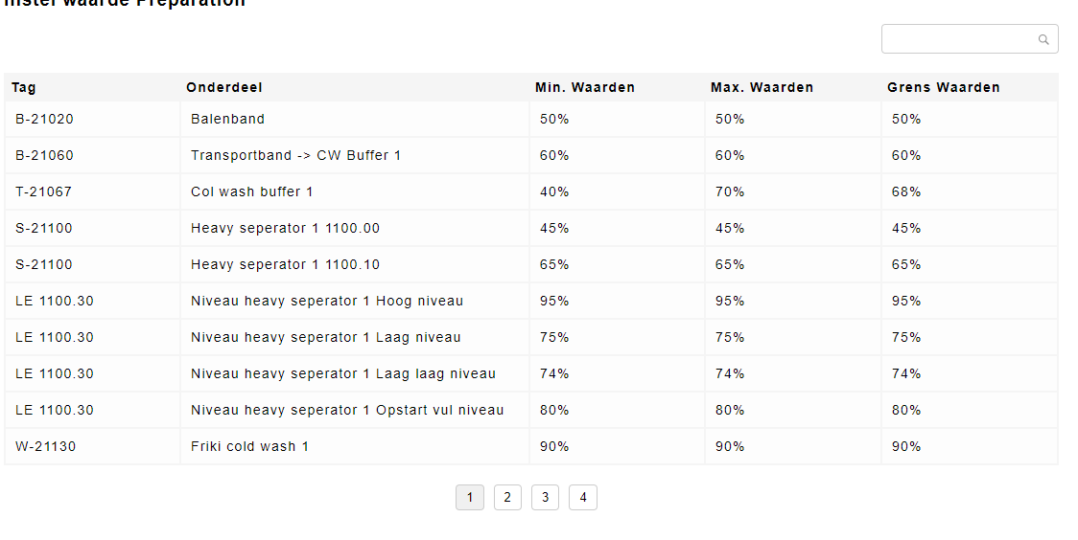
Task: Select Heavy seperator 1 1100.00 row
Action: 530,228
